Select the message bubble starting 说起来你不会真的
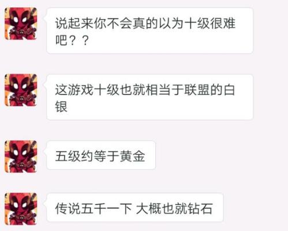Screen dimensions: 288x231 pyautogui.click(x=150, y=31)
